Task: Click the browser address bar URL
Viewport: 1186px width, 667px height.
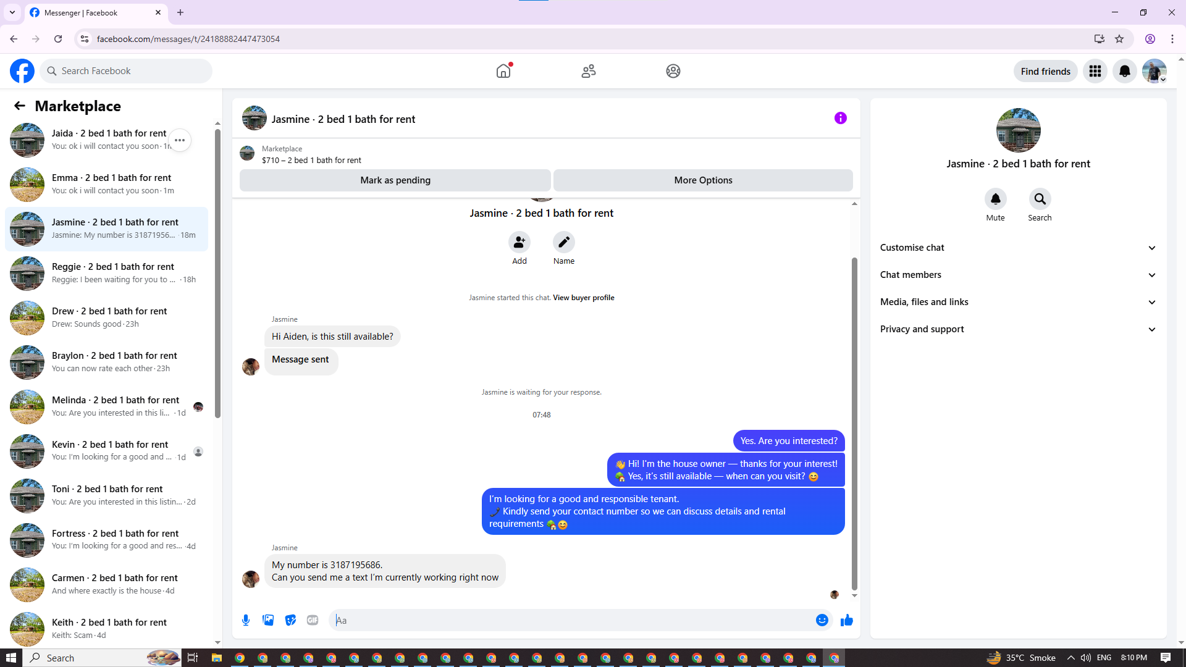Action: click(x=188, y=39)
